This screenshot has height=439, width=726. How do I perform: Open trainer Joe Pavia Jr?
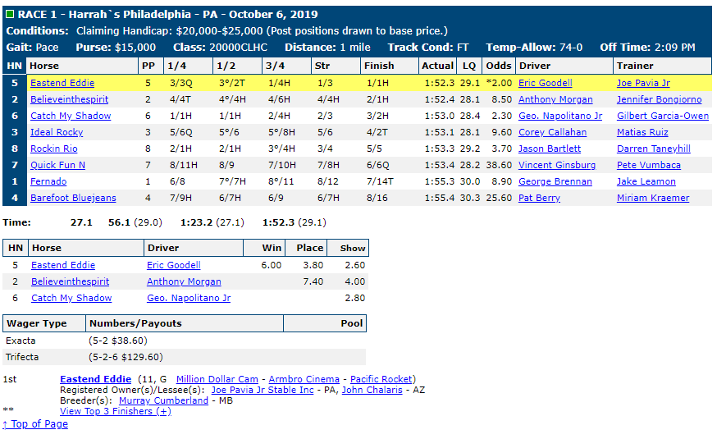643,83
